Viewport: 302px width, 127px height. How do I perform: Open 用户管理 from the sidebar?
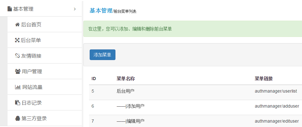pyautogui.click(x=32, y=72)
